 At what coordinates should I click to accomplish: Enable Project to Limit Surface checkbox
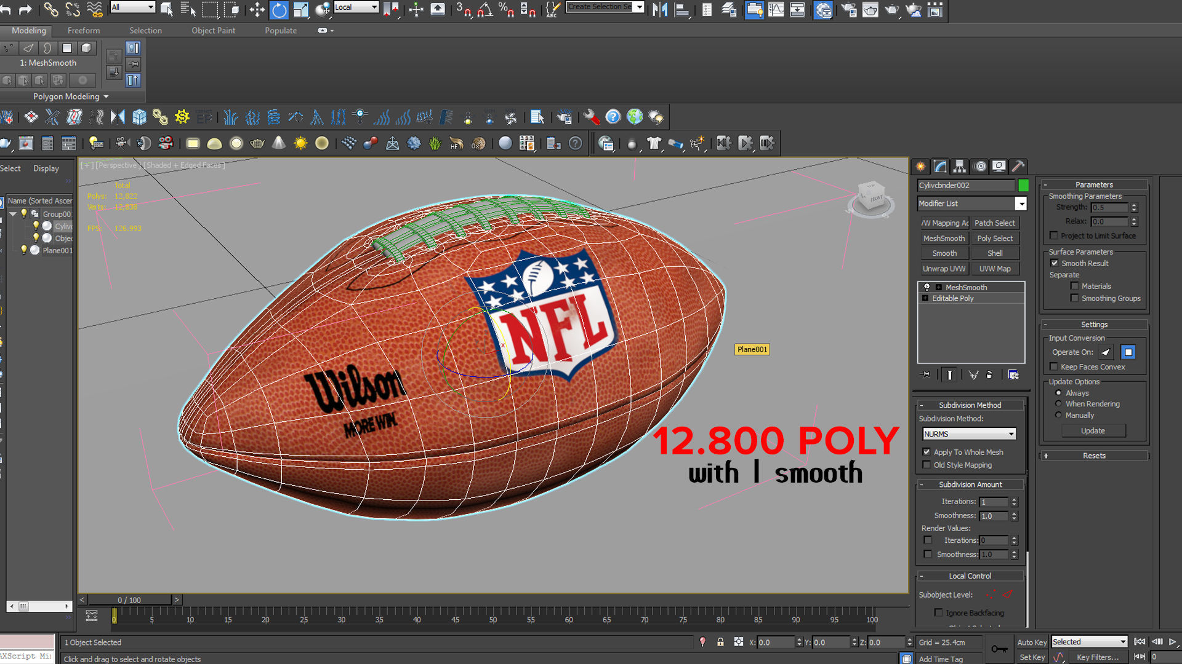pyautogui.click(x=1054, y=235)
